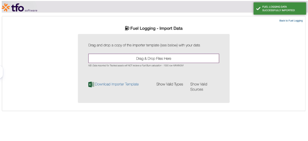308x141 pixels.
Task: Click the fuel pump icon beside the heading
Action: [x=127, y=28]
